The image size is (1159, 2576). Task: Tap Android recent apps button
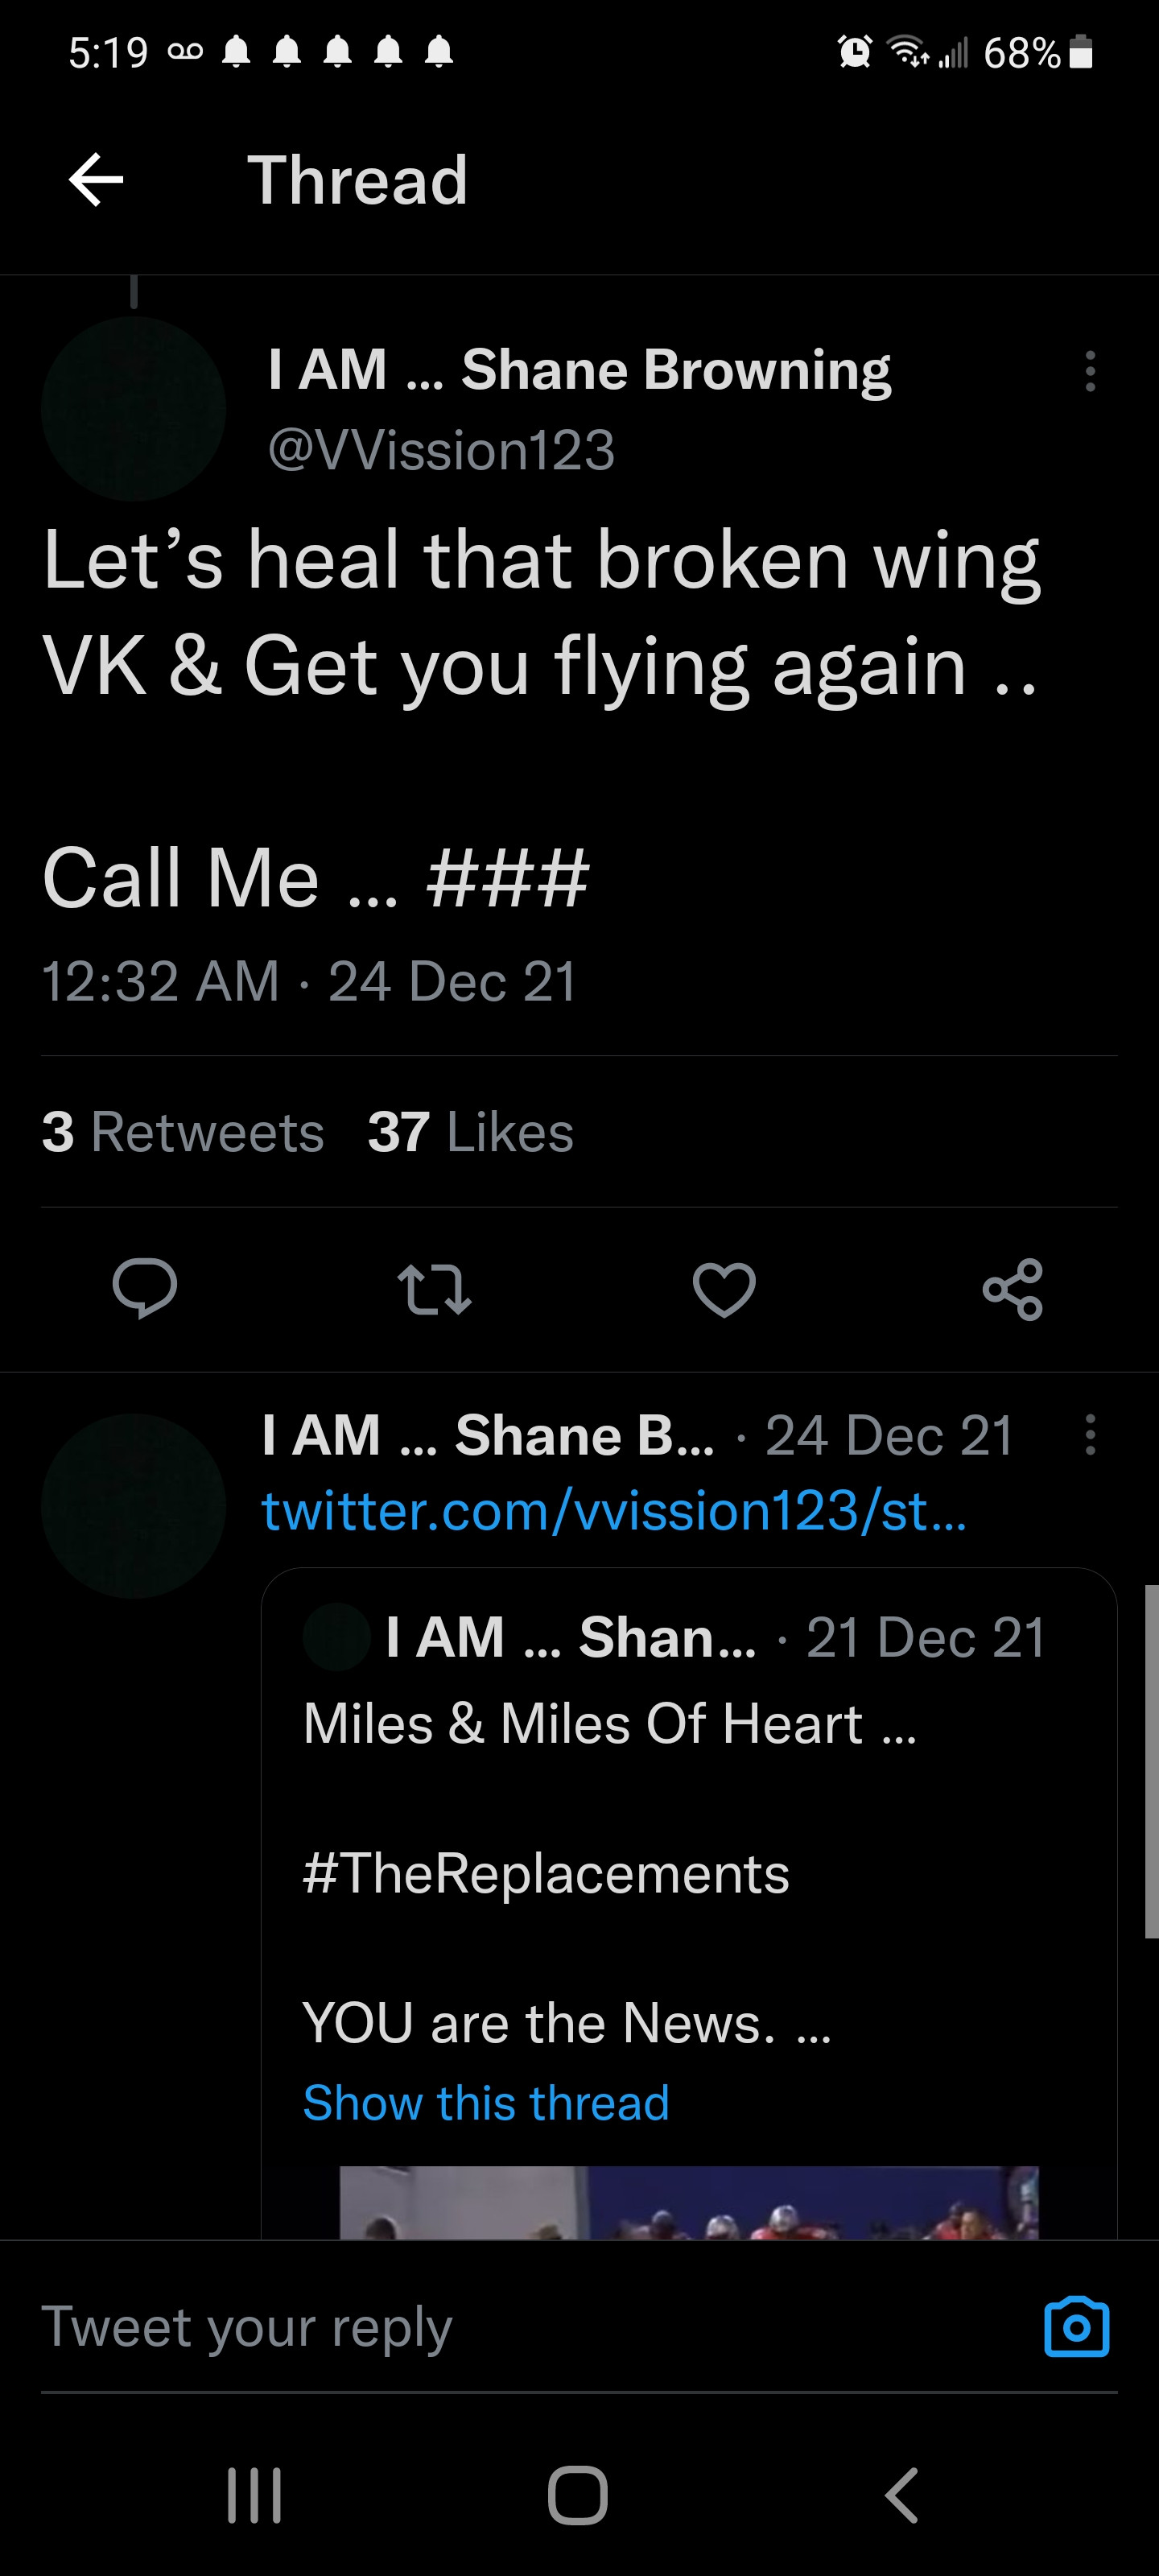point(254,2496)
